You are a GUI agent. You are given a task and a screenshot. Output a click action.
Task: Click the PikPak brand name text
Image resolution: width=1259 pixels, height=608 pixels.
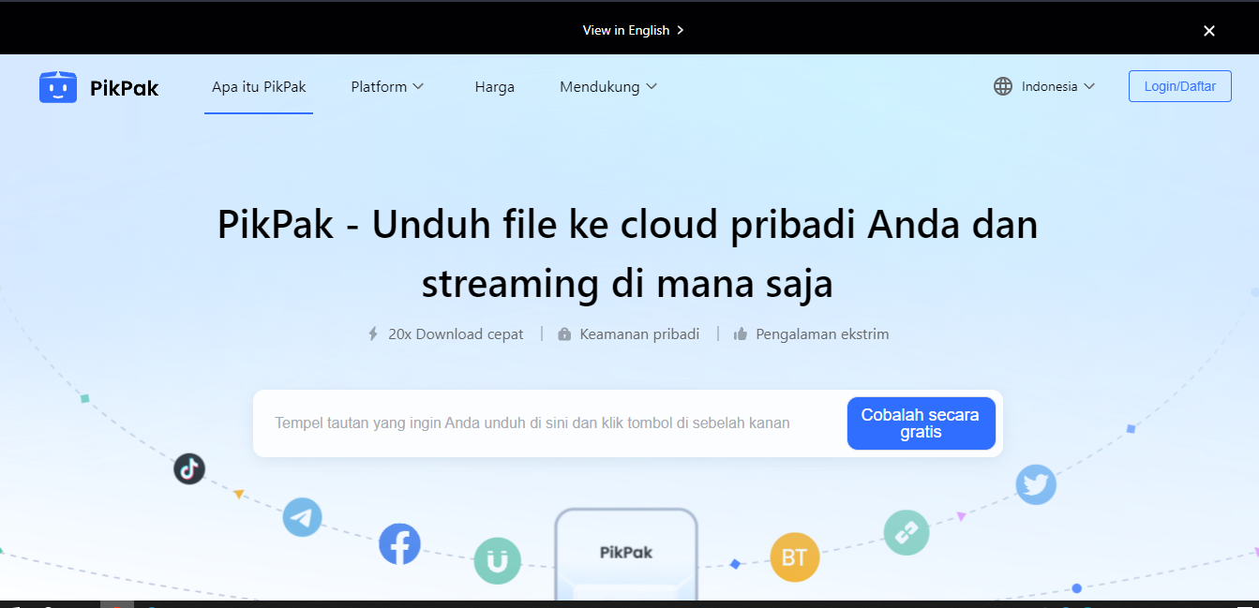click(125, 88)
